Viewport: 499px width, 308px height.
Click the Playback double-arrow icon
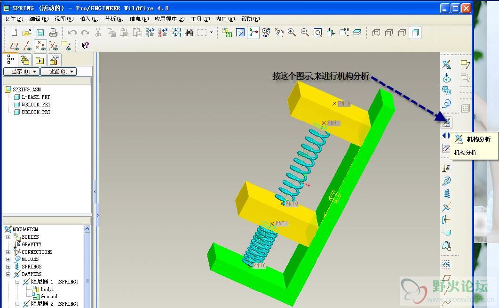tap(446, 136)
